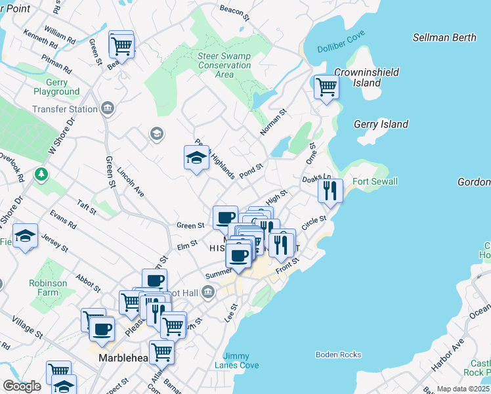Click the restaurant marker next to Circle St

click(x=282, y=245)
